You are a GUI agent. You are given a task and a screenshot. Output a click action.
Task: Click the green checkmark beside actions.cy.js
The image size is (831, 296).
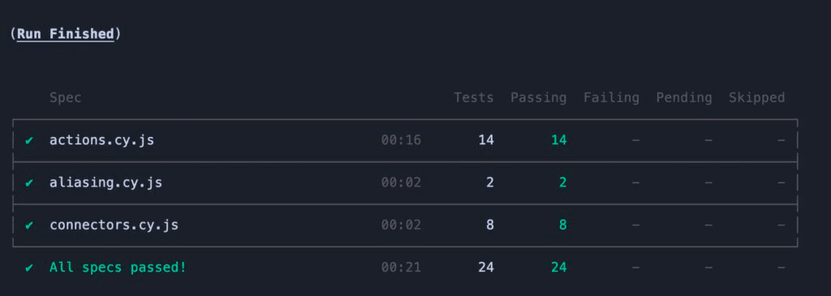point(29,140)
